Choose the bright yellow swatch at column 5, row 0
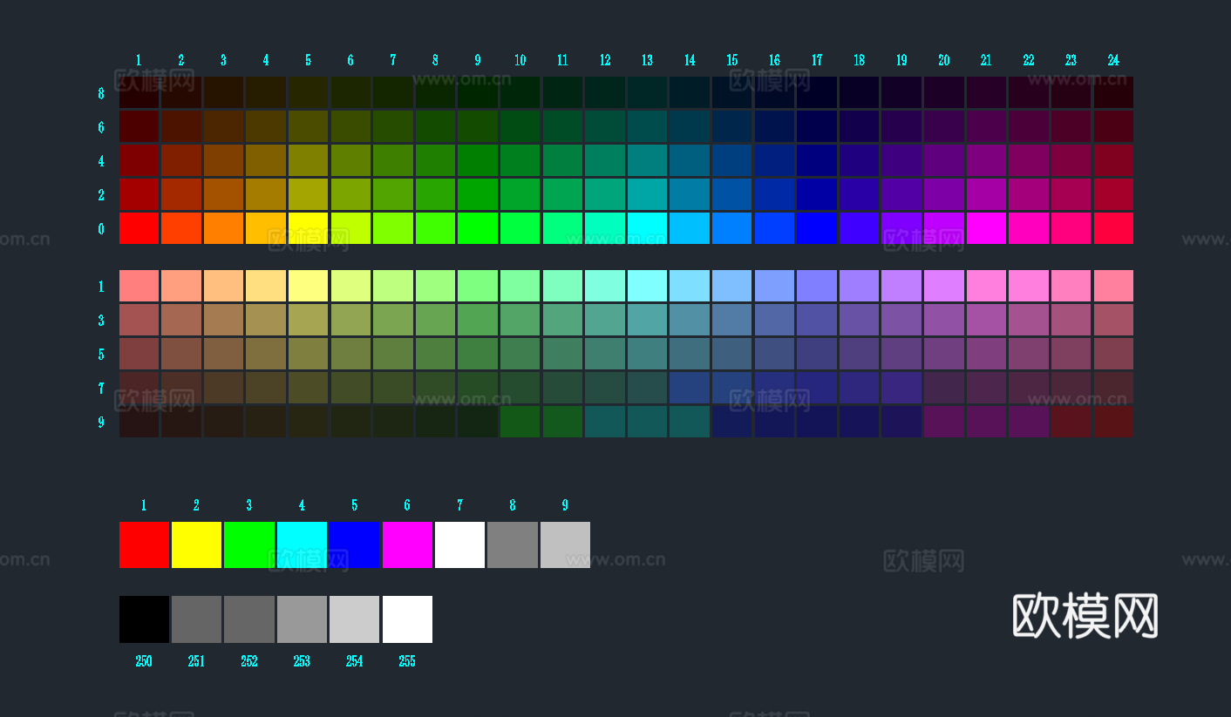1231x717 pixels. pyautogui.click(x=308, y=228)
